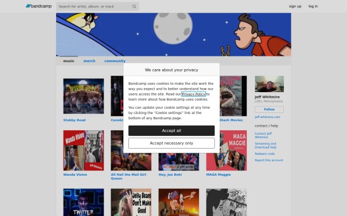
Task: Click the cartoon banner image
Action: (173, 35)
